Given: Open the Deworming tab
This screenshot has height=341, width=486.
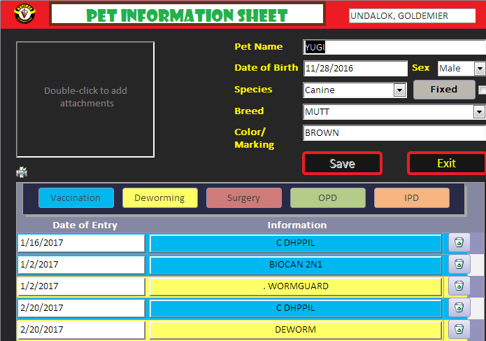Looking at the screenshot, I should pos(159,198).
